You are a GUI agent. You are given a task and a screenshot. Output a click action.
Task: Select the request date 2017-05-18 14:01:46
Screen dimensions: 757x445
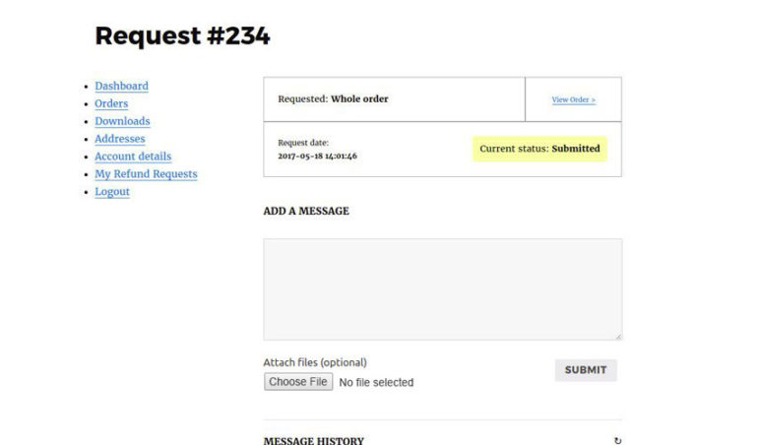(317, 156)
